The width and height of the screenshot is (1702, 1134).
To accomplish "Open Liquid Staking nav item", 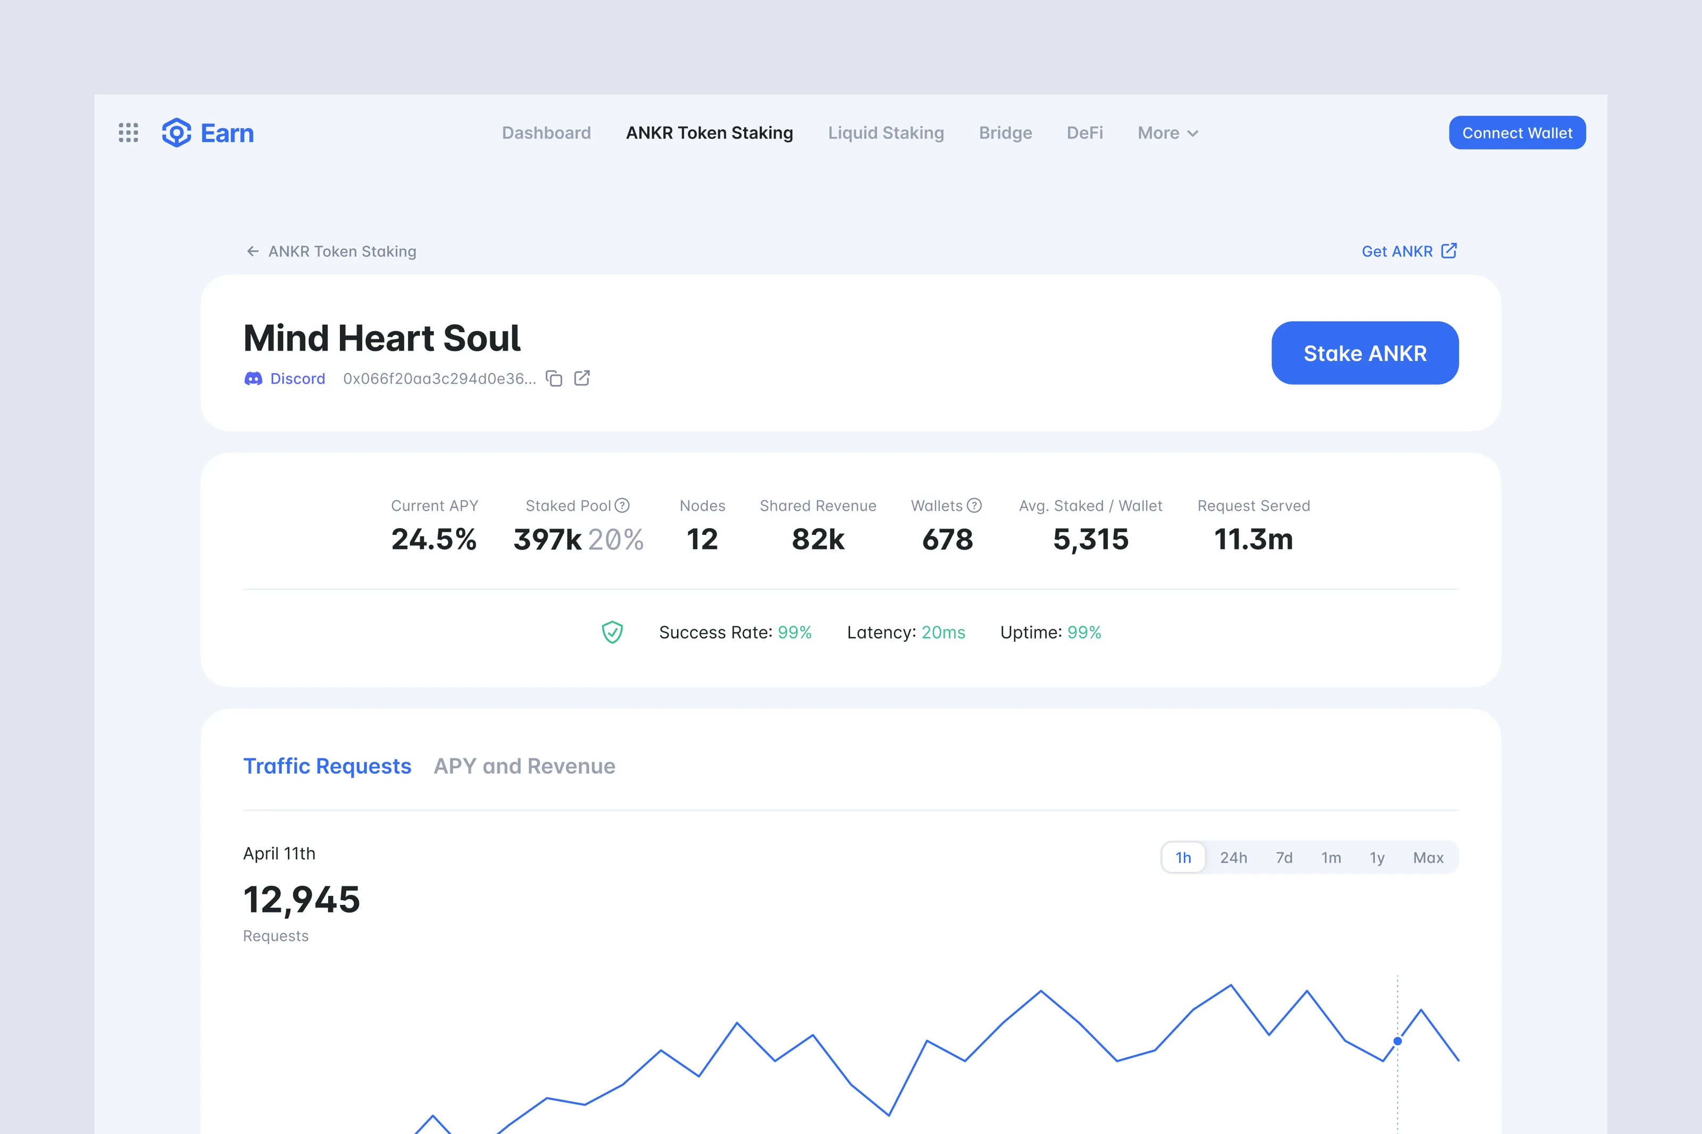I will click(886, 133).
